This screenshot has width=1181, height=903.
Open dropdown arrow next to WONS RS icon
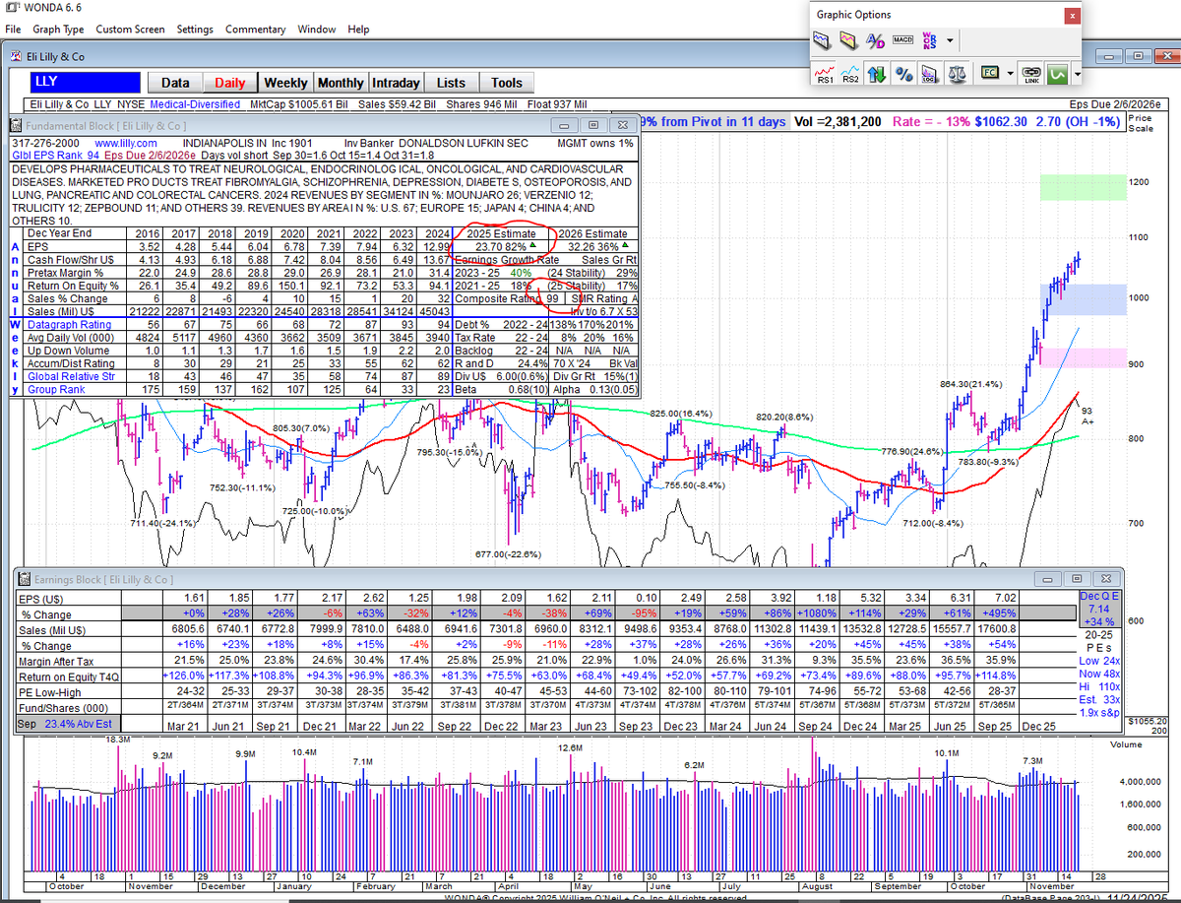[950, 41]
